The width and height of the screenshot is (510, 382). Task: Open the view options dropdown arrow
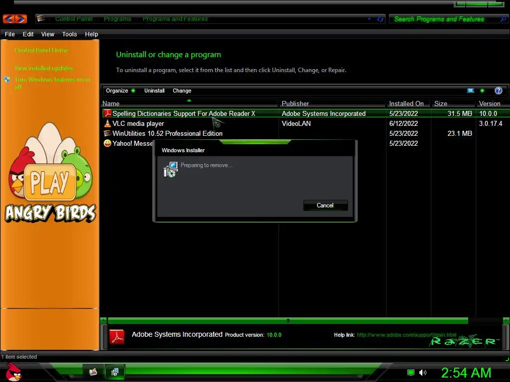(482, 91)
